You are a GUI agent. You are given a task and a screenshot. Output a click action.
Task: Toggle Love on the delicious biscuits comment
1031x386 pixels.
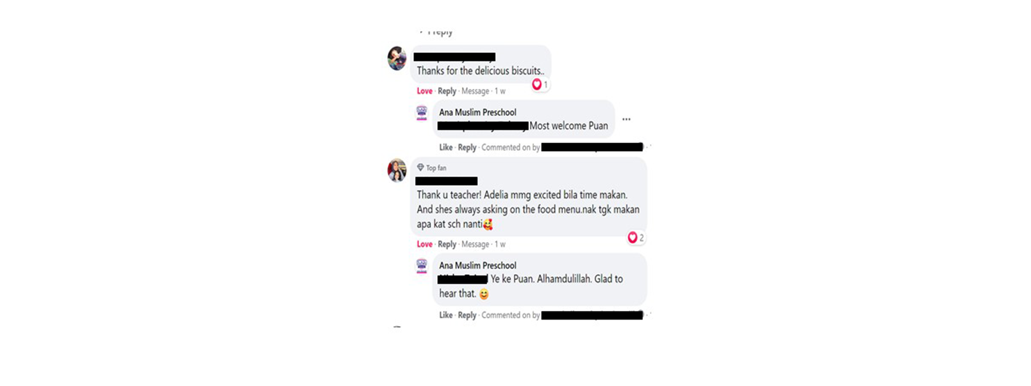point(424,91)
